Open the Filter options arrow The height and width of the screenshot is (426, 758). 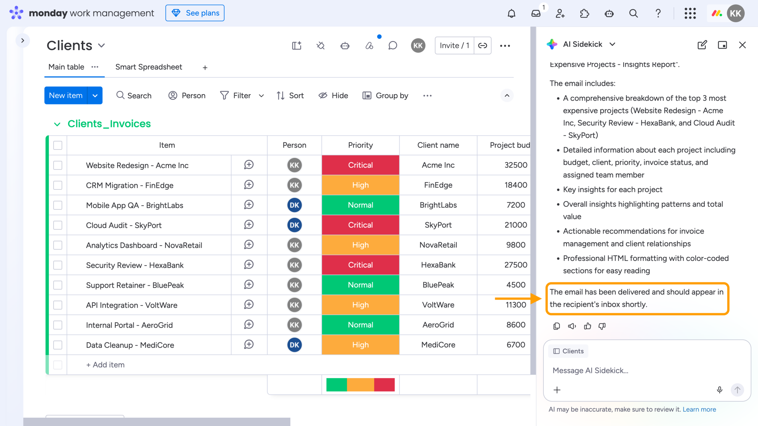[x=261, y=96]
